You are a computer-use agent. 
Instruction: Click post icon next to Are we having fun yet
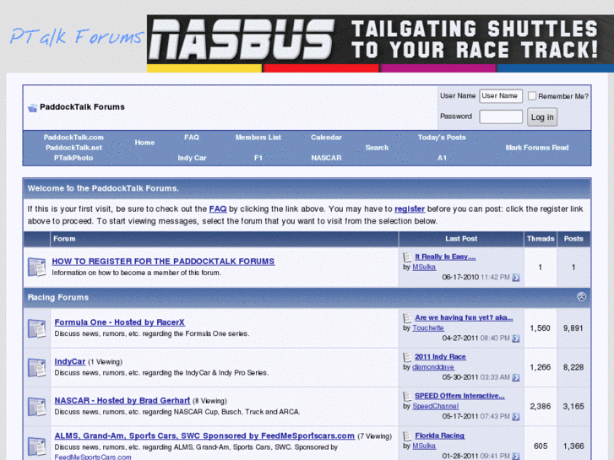click(407, 317)
